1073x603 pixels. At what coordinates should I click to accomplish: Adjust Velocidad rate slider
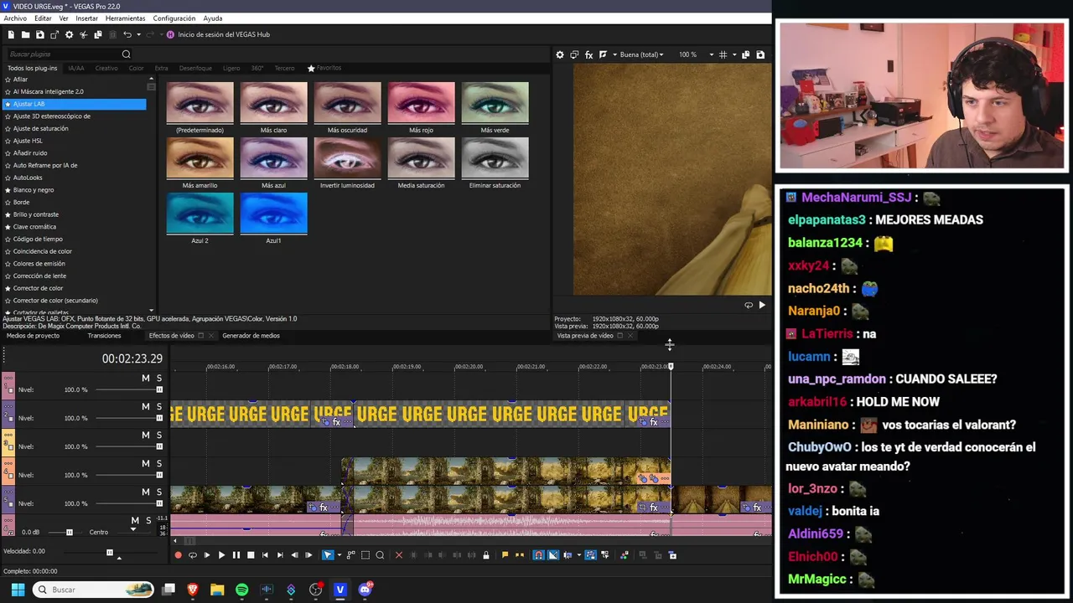click(x=109, y=552)
